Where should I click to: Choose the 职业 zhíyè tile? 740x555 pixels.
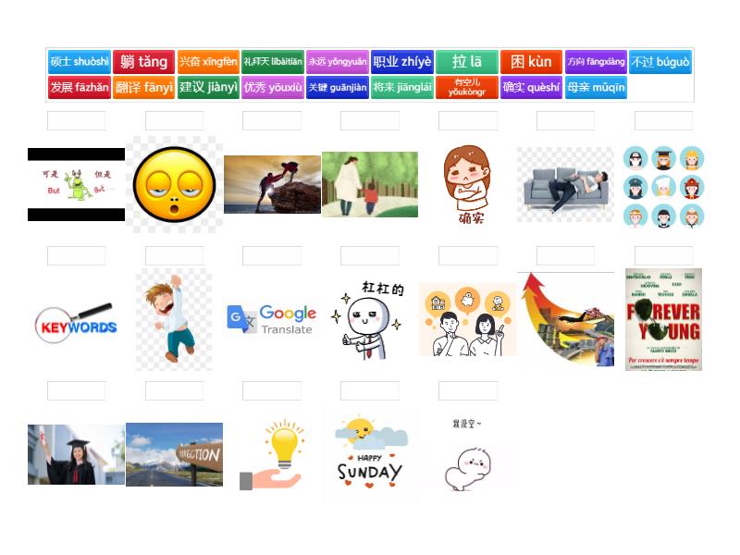[402, 62]
